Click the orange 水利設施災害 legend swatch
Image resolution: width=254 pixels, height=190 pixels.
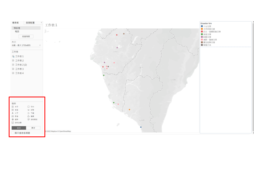[202, 29]
